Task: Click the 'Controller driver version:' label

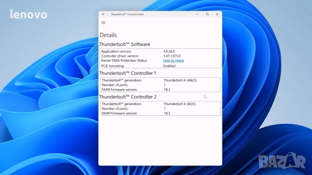Action: pos(120,56)
